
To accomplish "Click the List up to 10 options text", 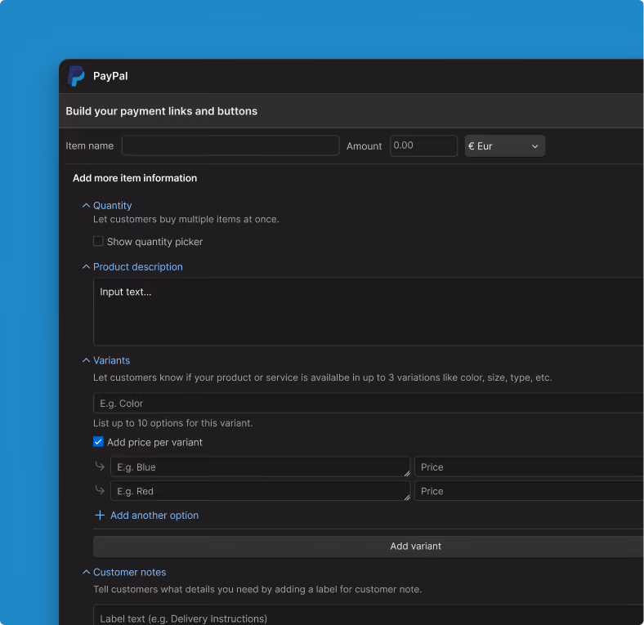I will point(173,423).
